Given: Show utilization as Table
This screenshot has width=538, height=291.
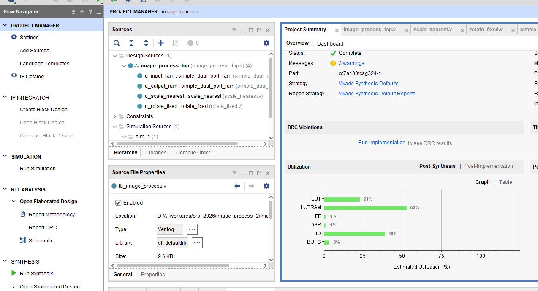Looking at the screenshot, I should (505, 182).
